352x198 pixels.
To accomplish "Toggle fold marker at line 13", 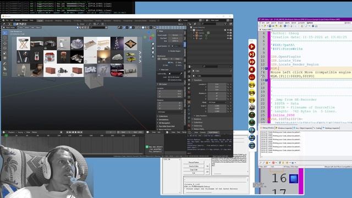I will [x=266, y=68].
